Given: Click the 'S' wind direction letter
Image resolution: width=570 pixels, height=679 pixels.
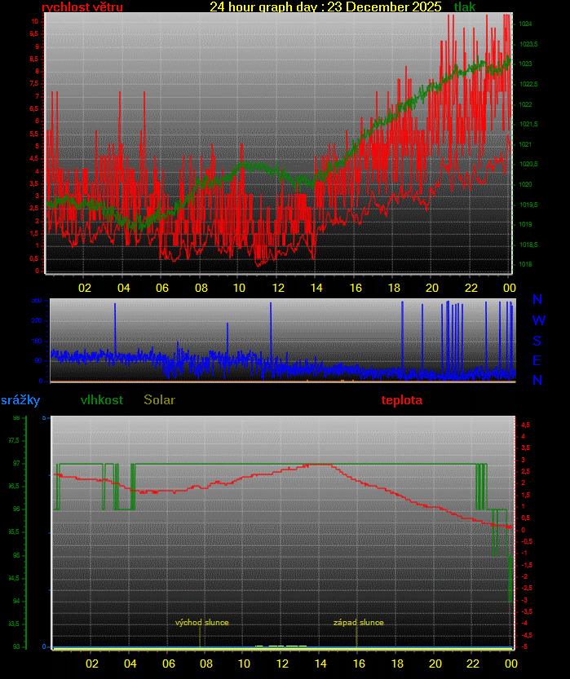Looking at the screenshot, I should (538, 341).
